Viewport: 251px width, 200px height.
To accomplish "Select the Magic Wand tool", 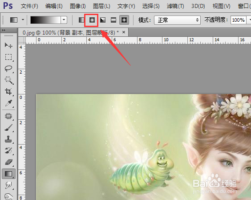I will tap(9, 80).
